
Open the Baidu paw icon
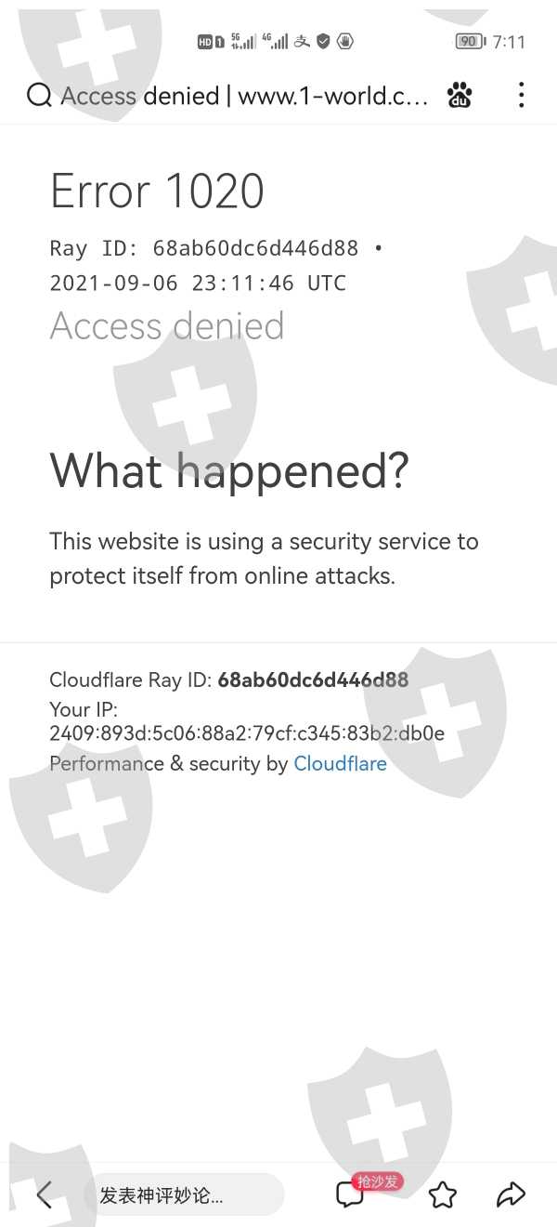(x=460, y=95)
